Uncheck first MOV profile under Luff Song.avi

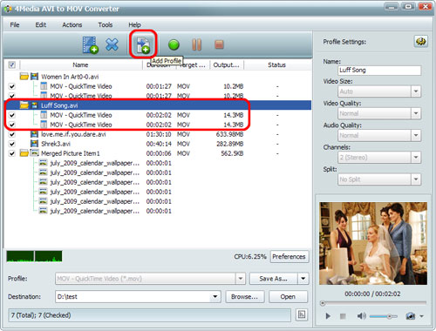[12, 115]
